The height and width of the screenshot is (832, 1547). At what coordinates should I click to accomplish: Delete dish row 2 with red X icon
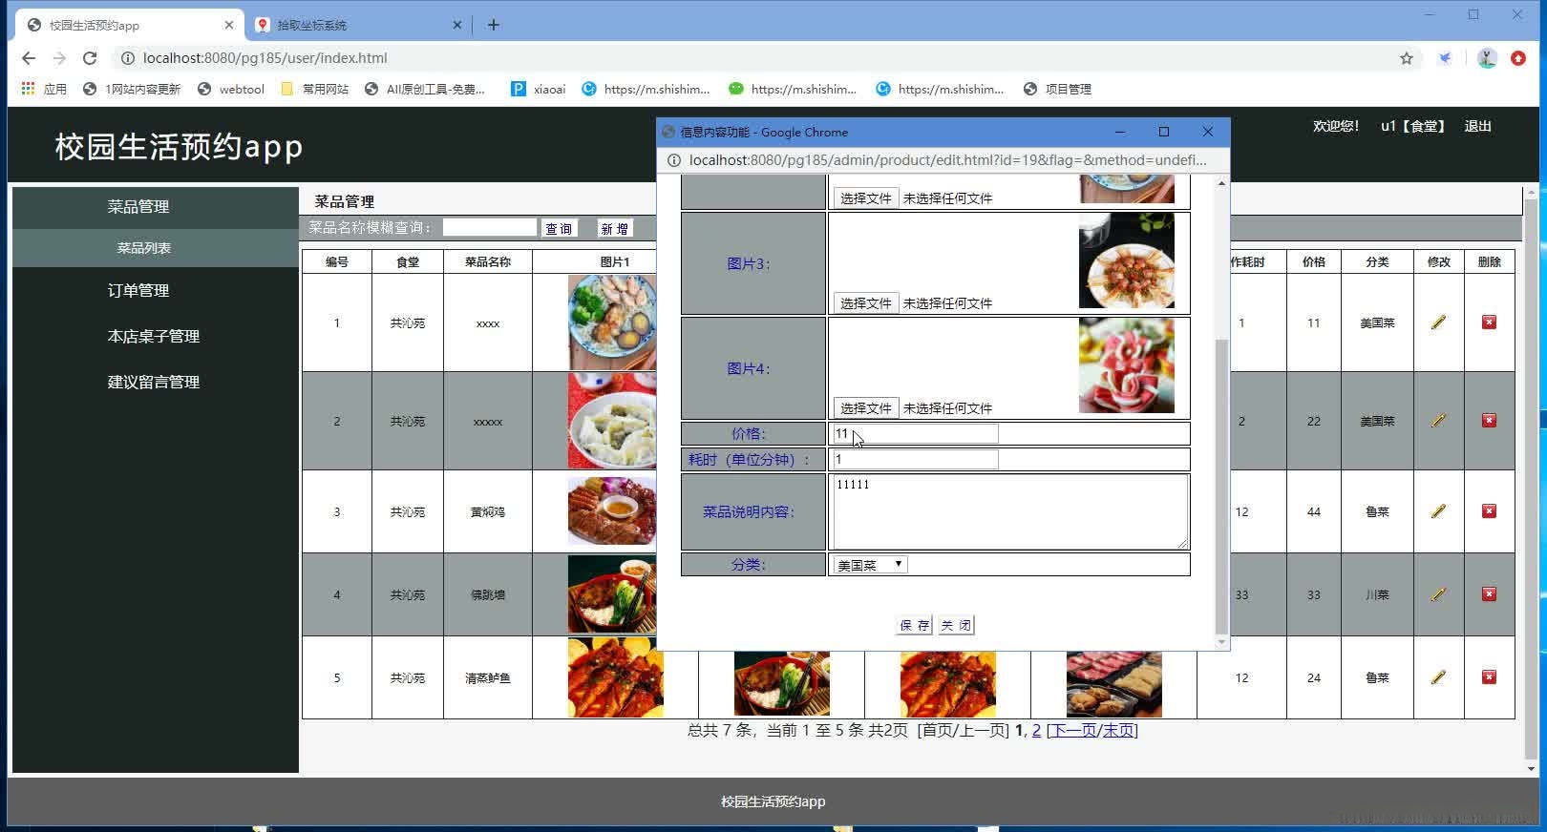point(1489,421)
